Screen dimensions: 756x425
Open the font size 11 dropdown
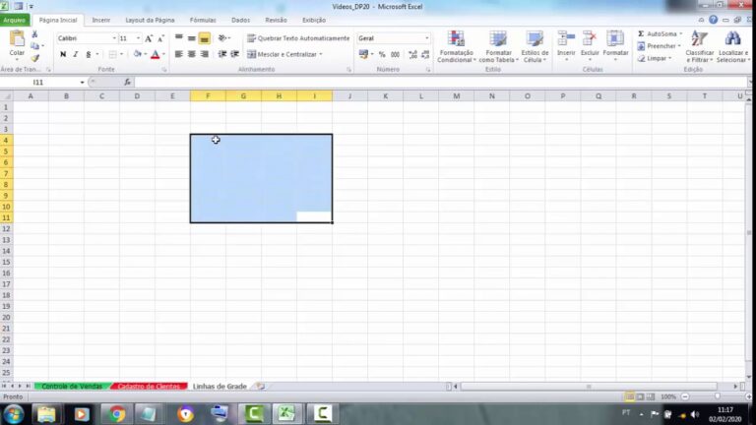coord(139,38)
